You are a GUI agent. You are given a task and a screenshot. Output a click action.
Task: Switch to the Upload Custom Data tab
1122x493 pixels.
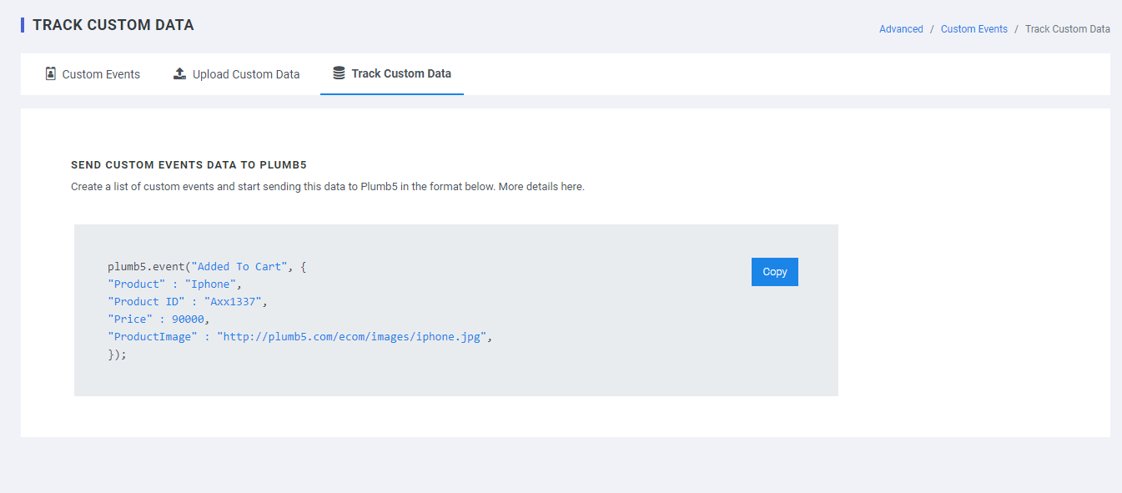click(x=245, y=74)
